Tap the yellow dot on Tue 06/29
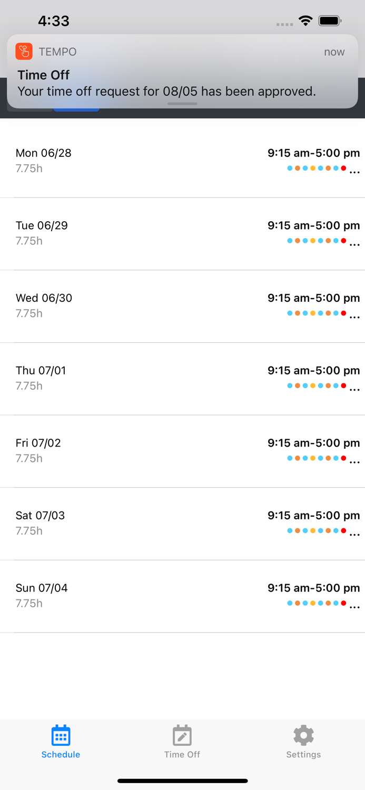365x790 pixels. point(313,241)
